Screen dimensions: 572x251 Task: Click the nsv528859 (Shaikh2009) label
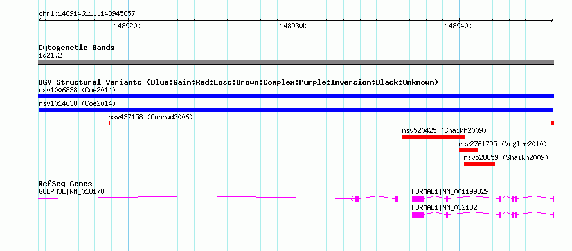506,157
